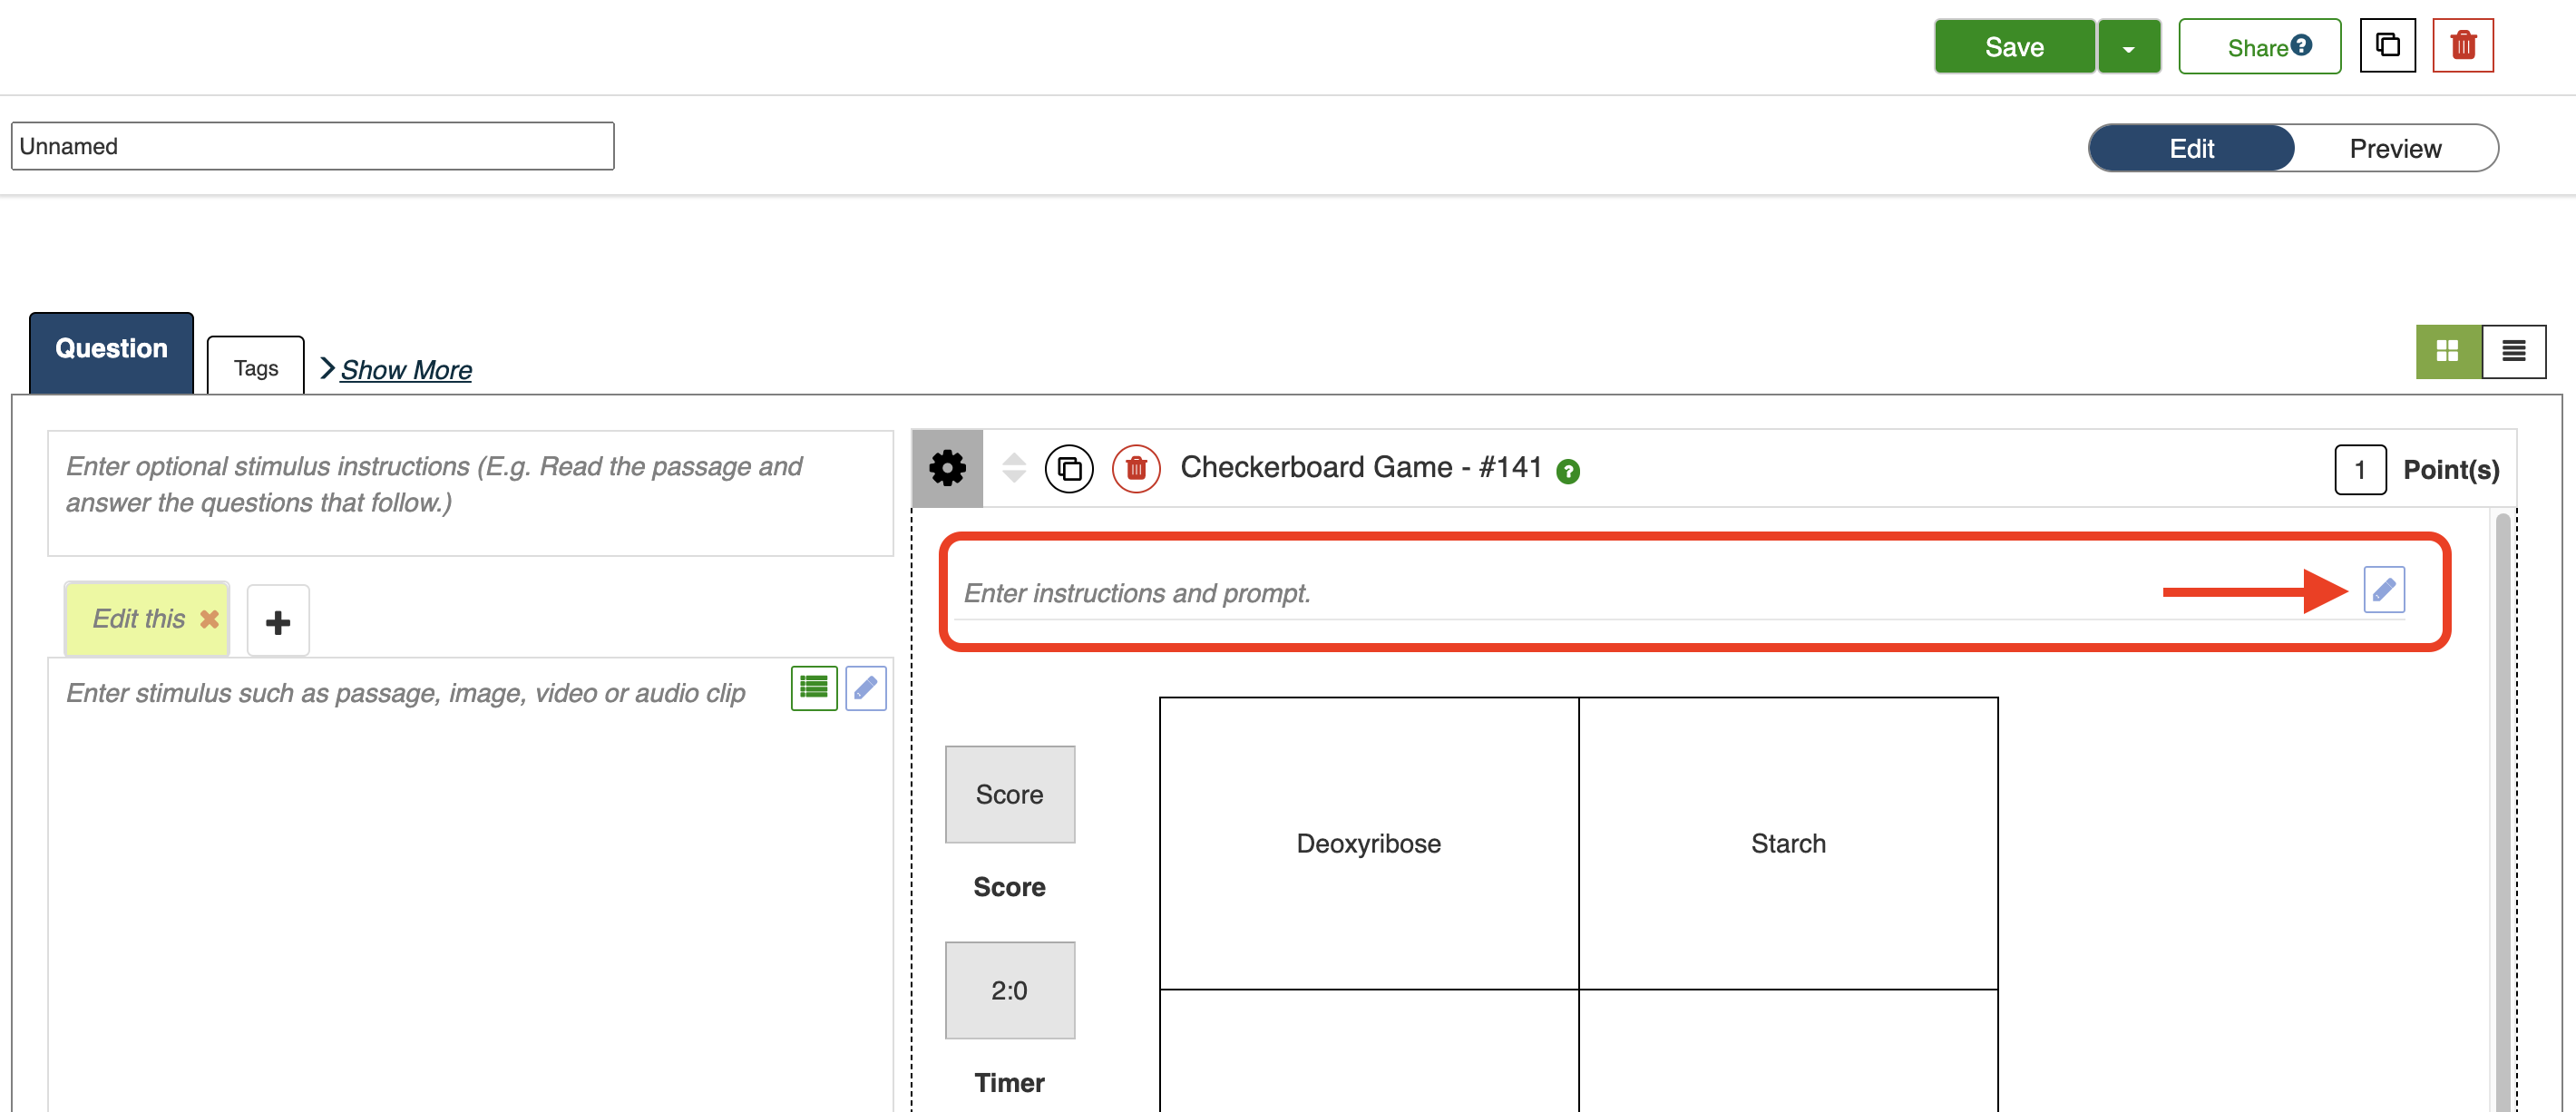2576x1112 pixels.
Task: Click the copy item icon near Share
Action: [2387, 46]
